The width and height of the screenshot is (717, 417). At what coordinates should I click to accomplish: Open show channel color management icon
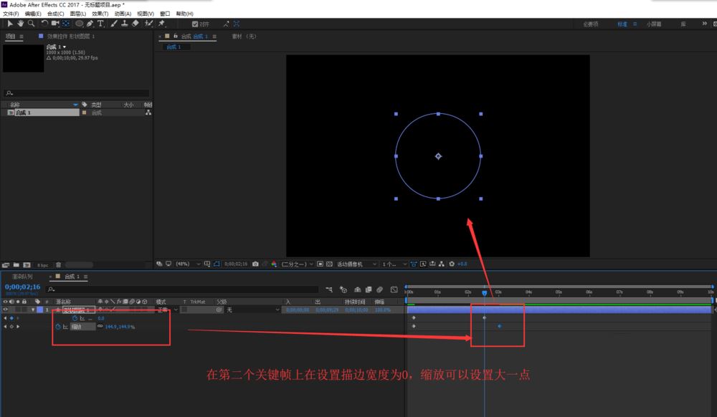(274, 264)
